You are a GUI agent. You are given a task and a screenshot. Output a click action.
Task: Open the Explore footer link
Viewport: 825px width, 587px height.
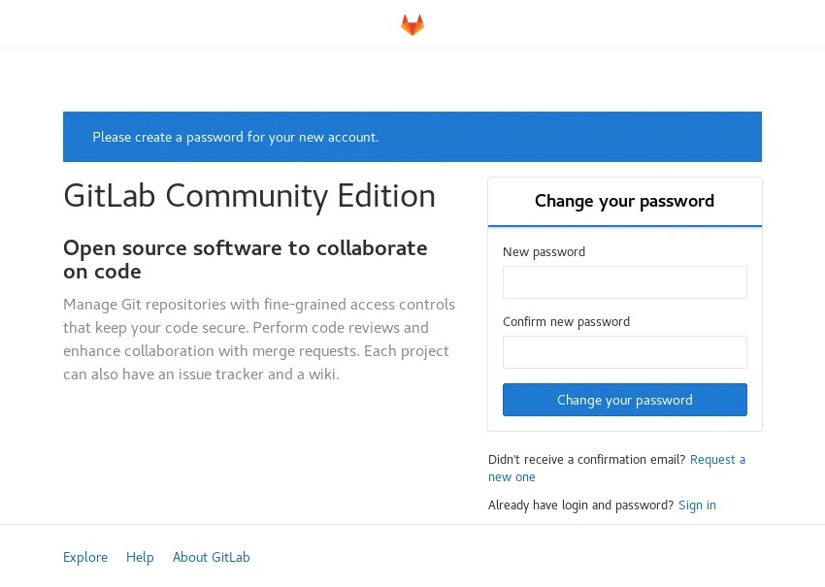coord(85,558)
